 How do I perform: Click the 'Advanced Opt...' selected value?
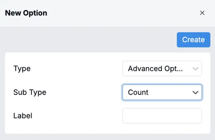[x=155, y=69]
